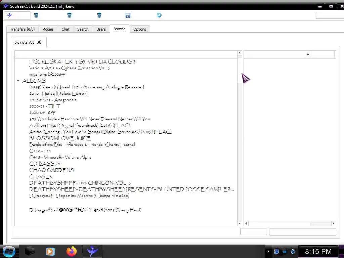Open the Search tab
The image size is (344, 258).
[x=83, y=29]
